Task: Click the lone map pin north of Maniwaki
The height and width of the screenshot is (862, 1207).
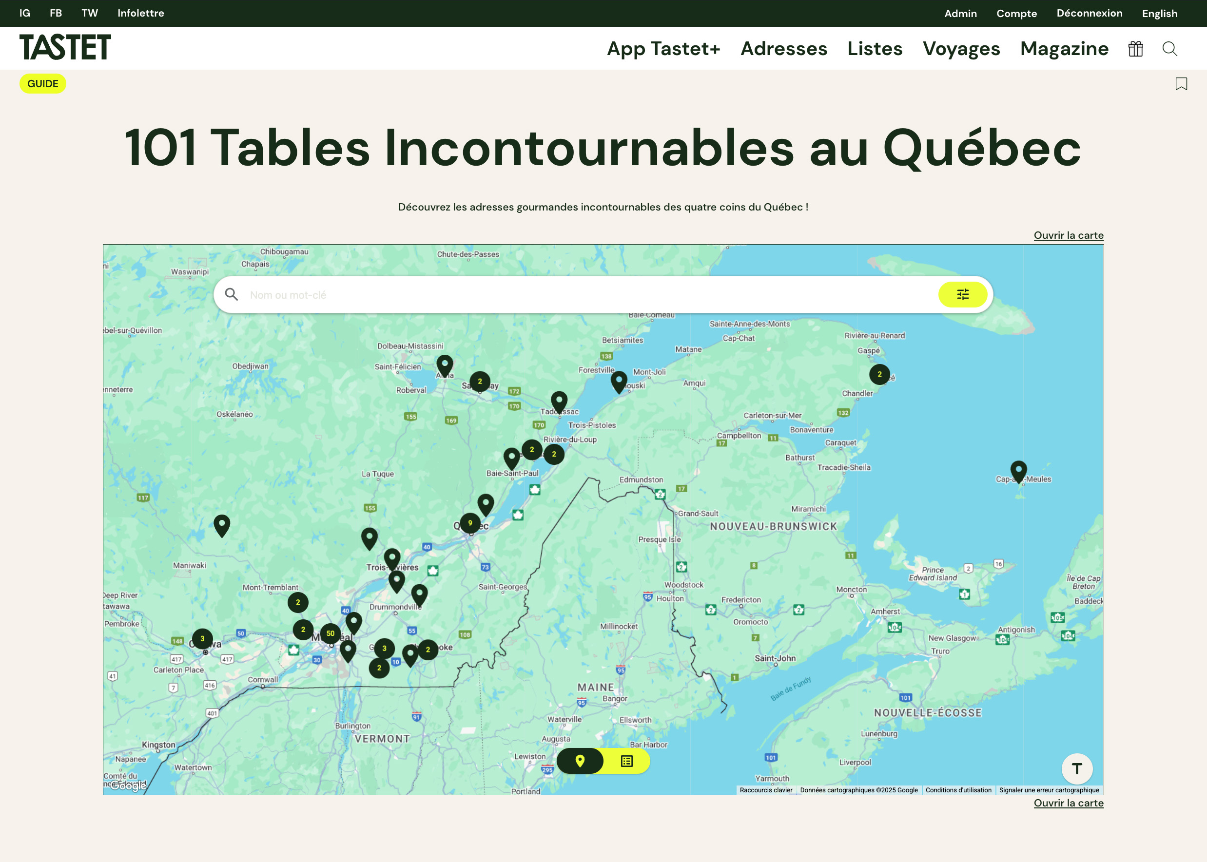Action: pos(221,526)
